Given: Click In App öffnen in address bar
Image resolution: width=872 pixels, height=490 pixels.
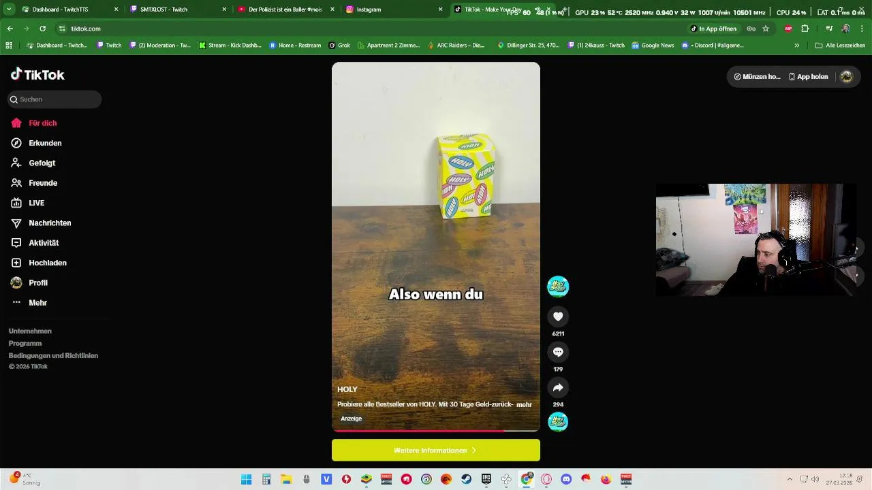Looking at the screenshot, I should (x=713, y=29).
